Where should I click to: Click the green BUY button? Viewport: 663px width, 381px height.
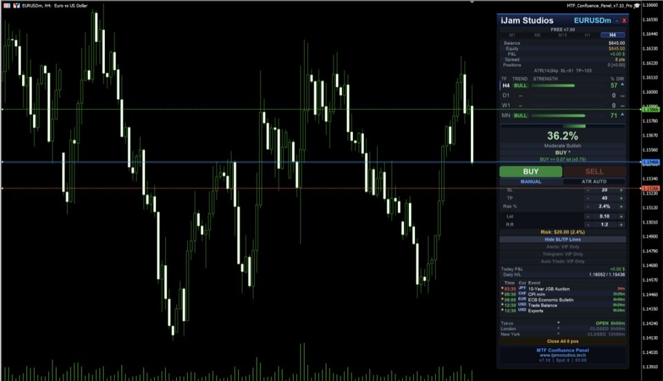(530, 171)
